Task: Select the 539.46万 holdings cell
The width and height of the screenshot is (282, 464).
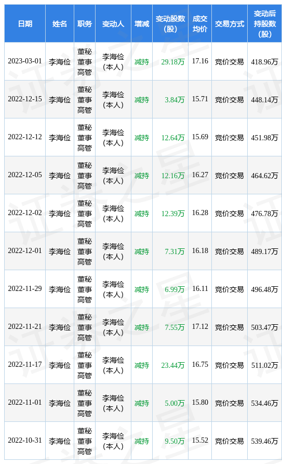Action: 264,441
